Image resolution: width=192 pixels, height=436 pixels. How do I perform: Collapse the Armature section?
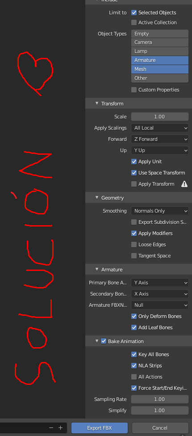pos(97,269)
